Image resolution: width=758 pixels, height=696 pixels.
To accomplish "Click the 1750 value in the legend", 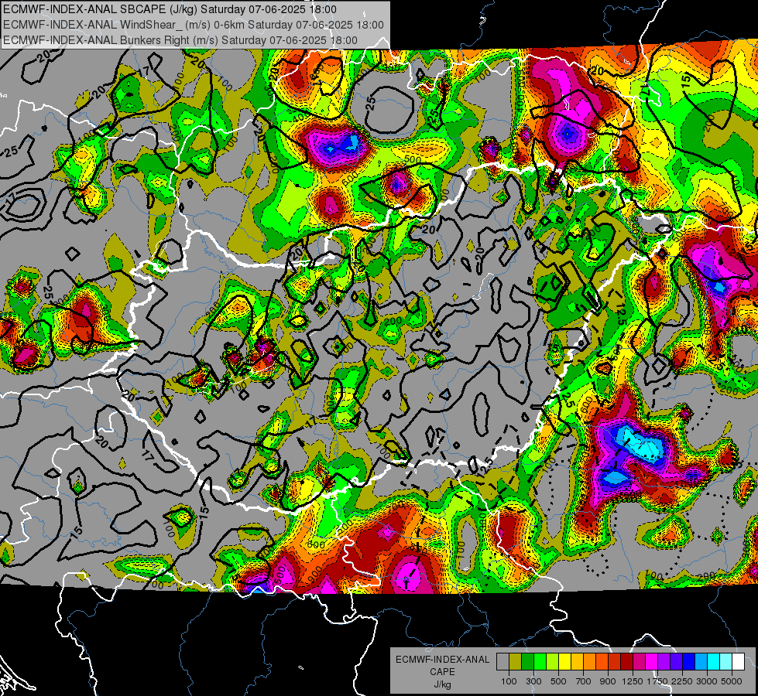I will point(657,681).
